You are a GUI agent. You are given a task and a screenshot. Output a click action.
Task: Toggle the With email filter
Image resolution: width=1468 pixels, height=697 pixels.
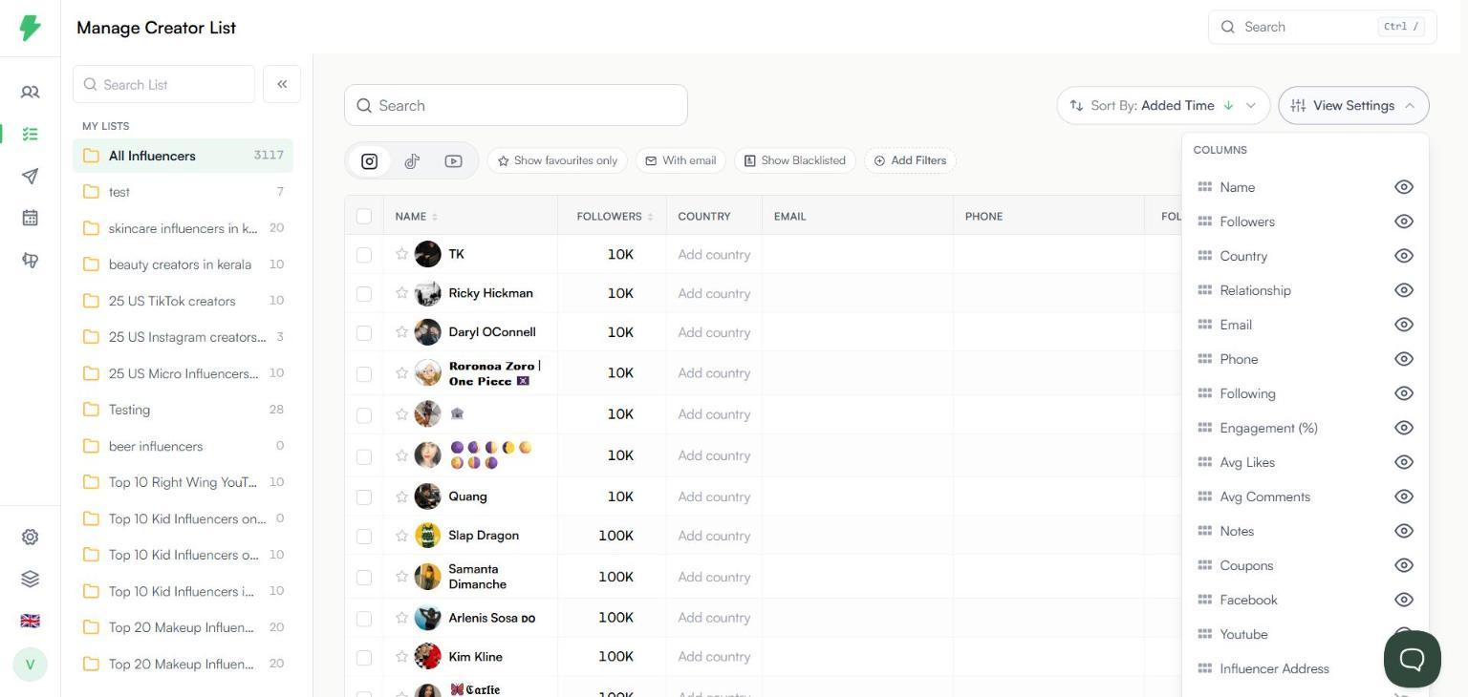coord(680,160)
